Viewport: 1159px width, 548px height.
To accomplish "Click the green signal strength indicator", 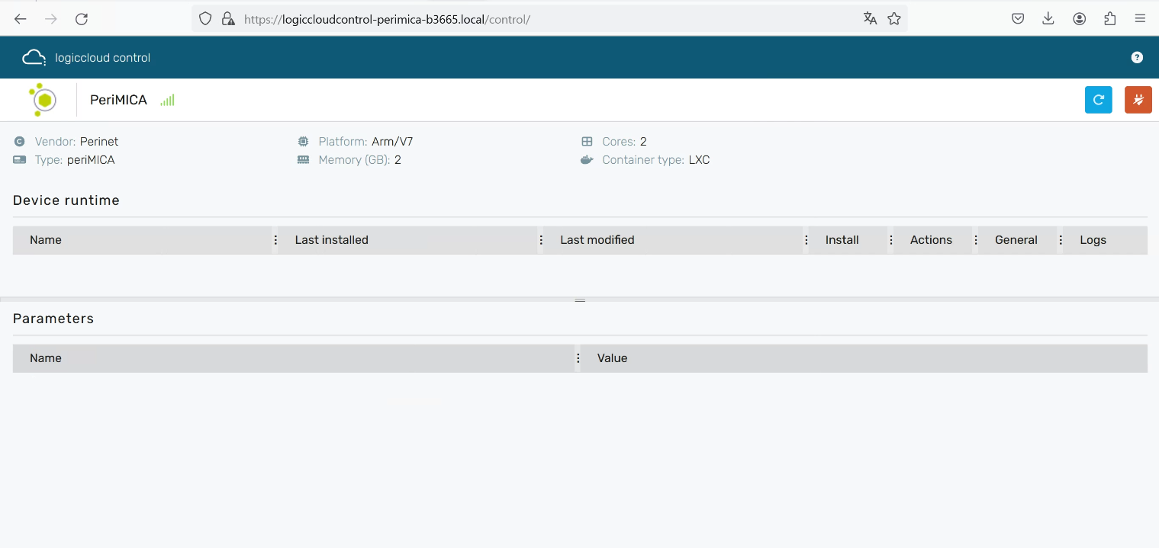I will (x=167, y=100).
